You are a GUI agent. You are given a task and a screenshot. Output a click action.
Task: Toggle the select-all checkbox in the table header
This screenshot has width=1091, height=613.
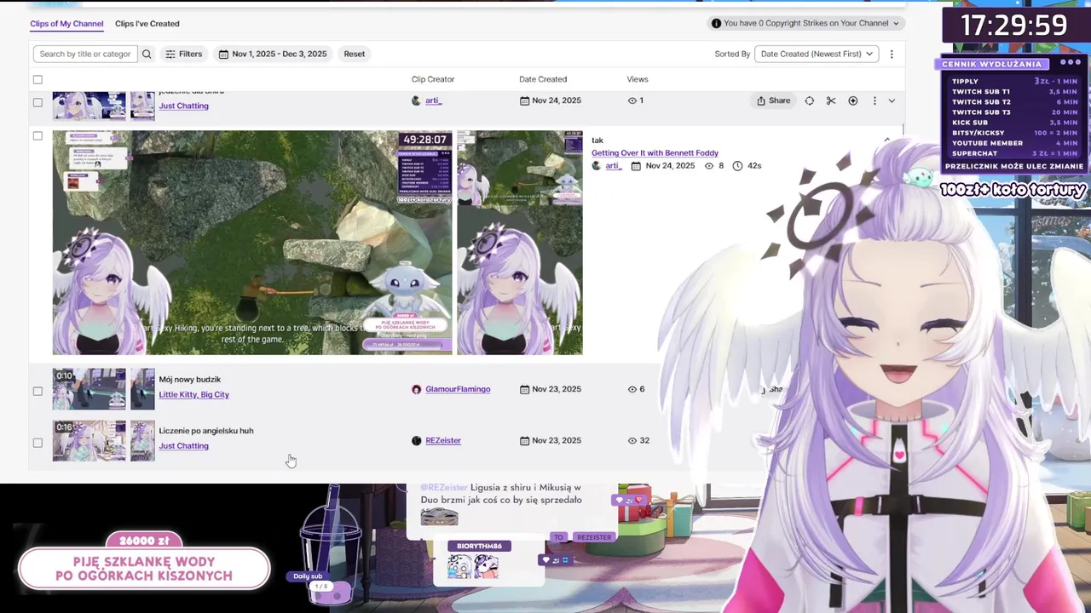click(x=38, y=79)
